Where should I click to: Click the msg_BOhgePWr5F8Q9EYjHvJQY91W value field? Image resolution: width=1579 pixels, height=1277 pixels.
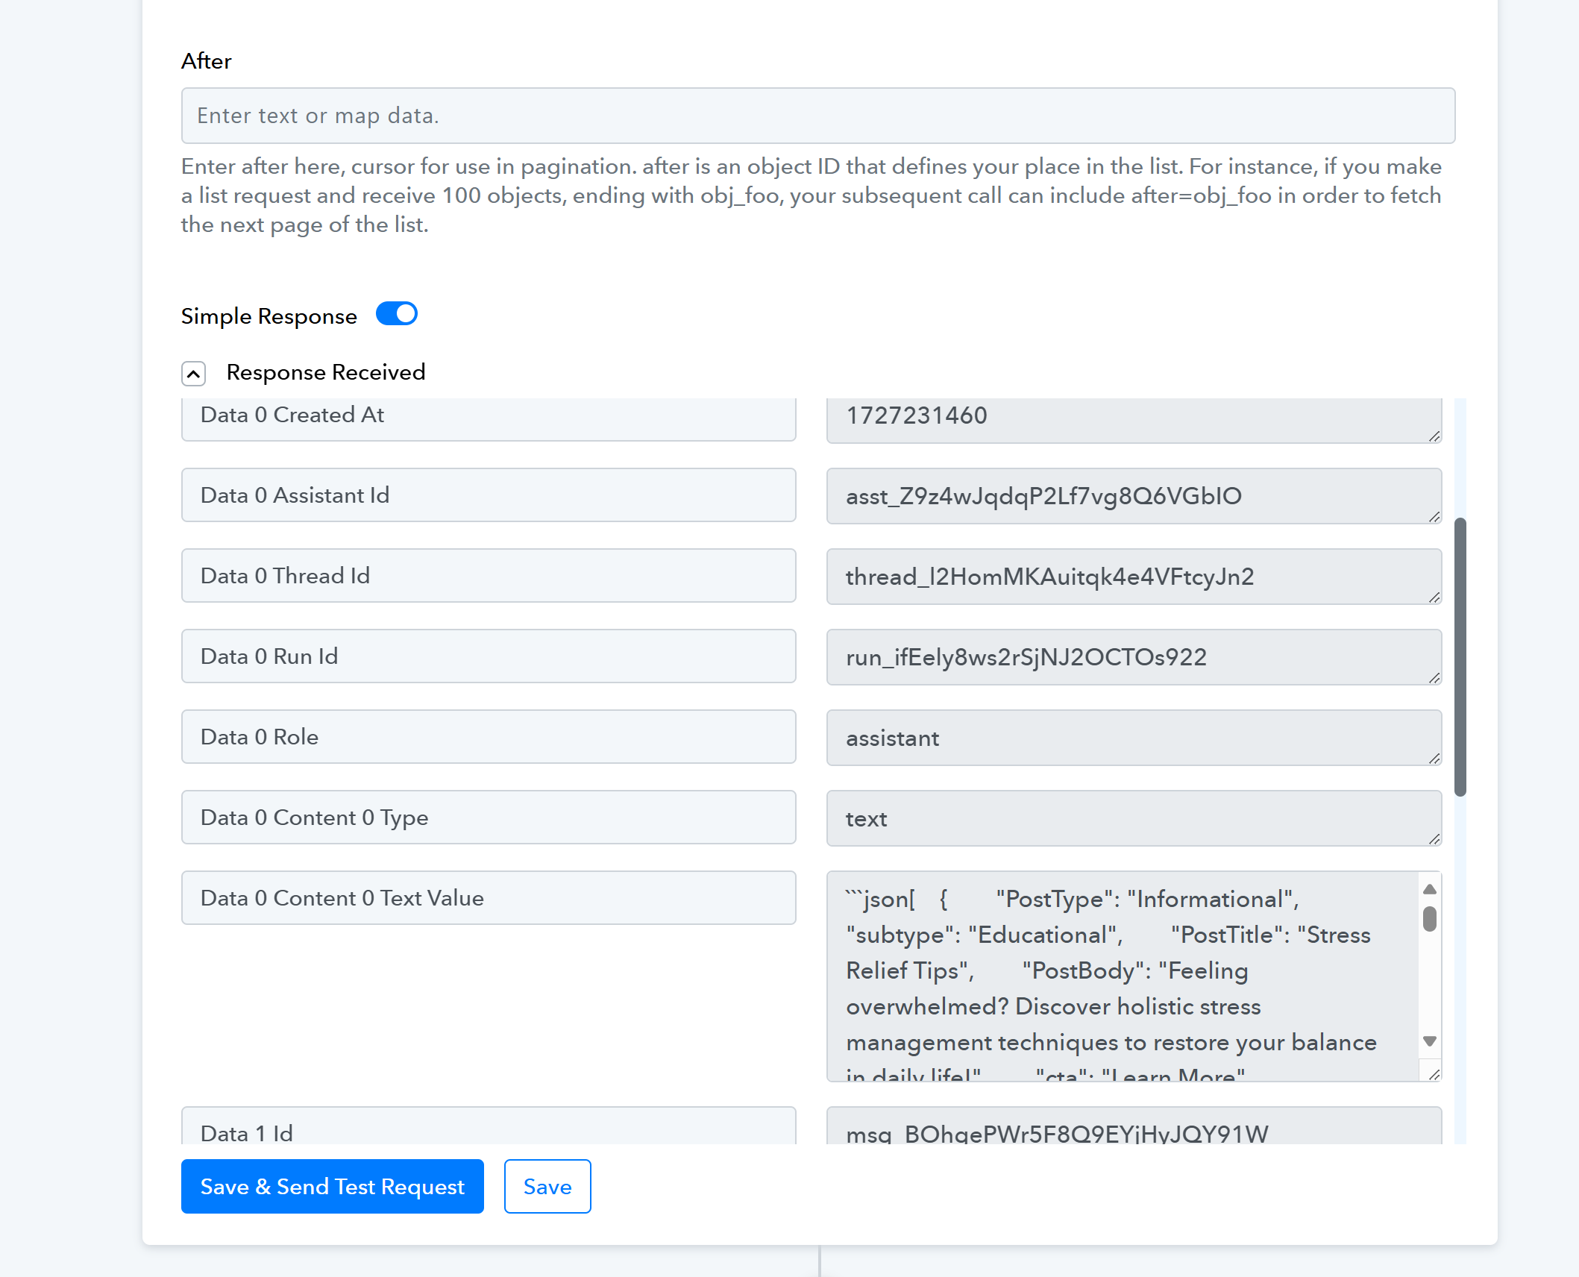1134,1126
